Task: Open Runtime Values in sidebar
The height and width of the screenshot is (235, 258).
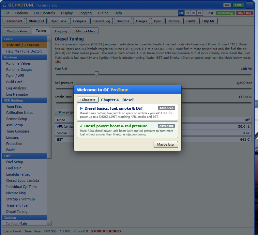Action: [x=24, y=63]
